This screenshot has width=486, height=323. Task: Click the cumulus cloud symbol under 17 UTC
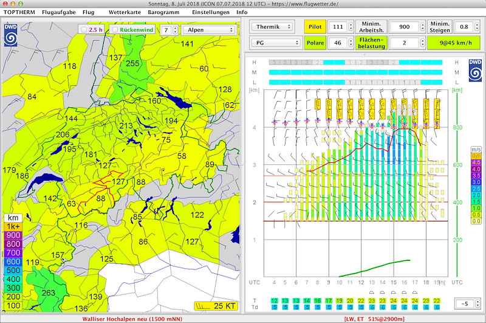click(x=415, y=293)
